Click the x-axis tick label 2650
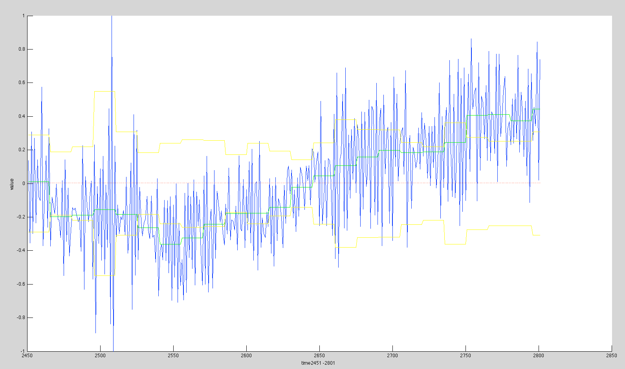The height and width of the screenshot is (369, 625). coord(319,356)
